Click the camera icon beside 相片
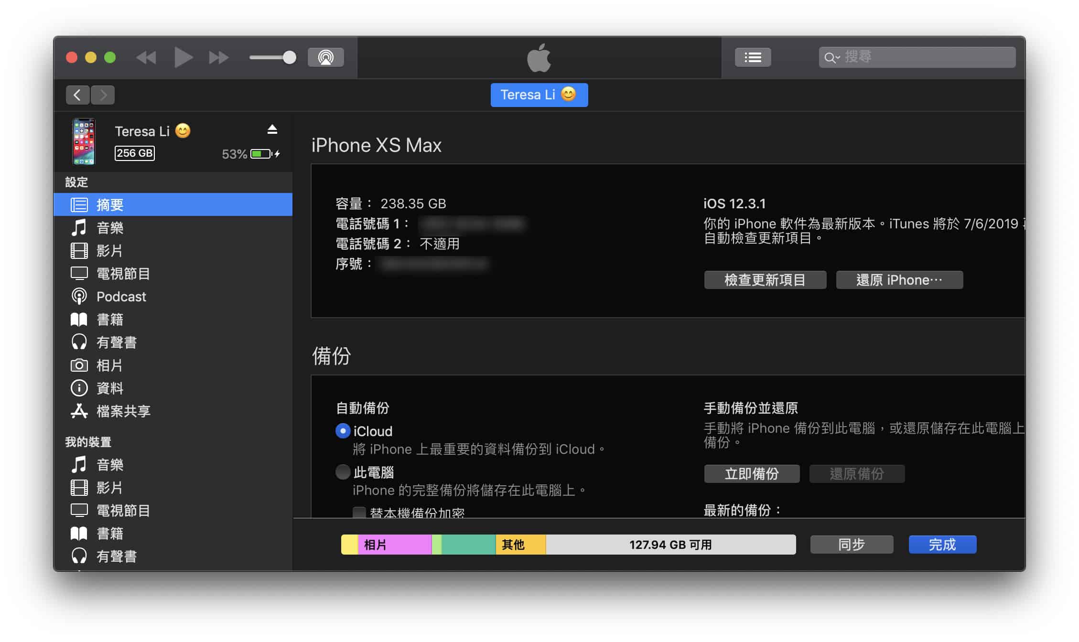1079x642 pixels. click(79, 365)
